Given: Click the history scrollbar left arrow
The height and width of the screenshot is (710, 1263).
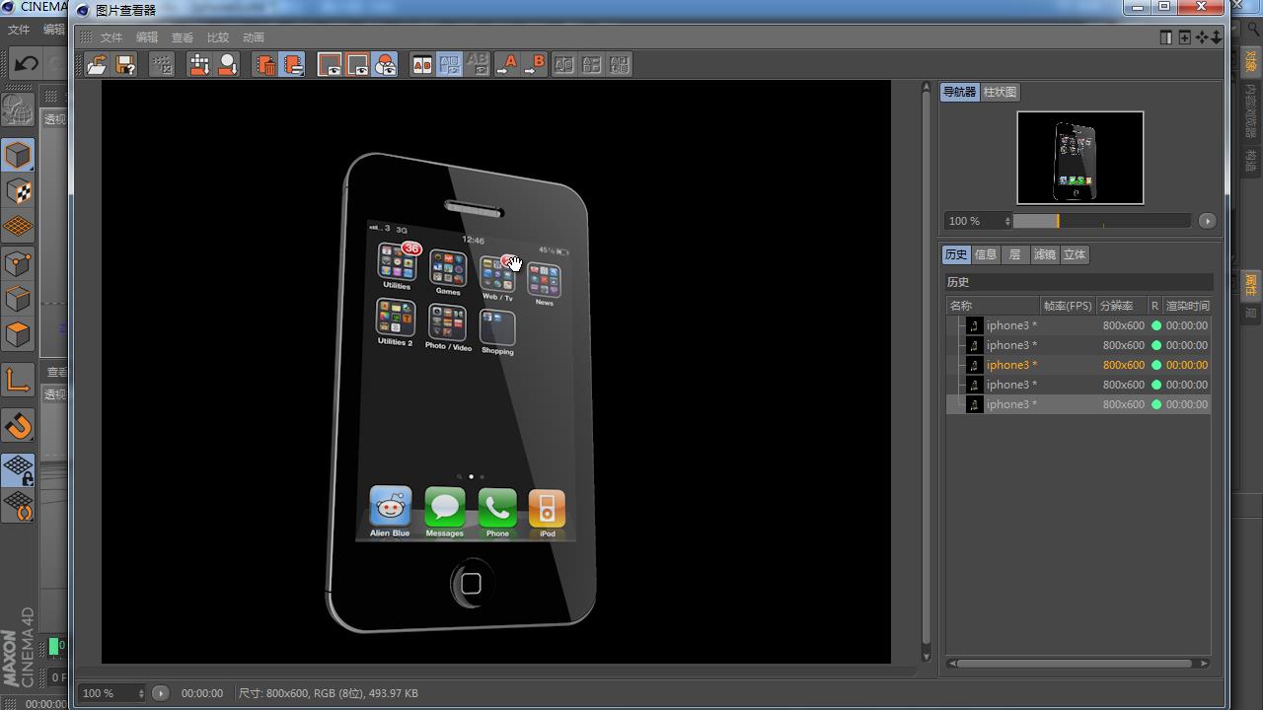Looking at the screenshot, I should (x=951, y=663).
